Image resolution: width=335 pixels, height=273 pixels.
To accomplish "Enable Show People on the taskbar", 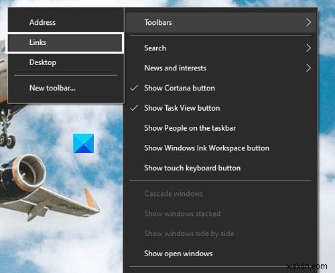I will pos(221,128).
